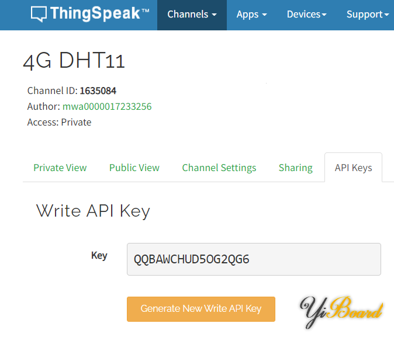Image resolution: width=394 pixels, height=341 pixels.
Task: Click the ThingSpeak logo icon
Action: [39, 14]
